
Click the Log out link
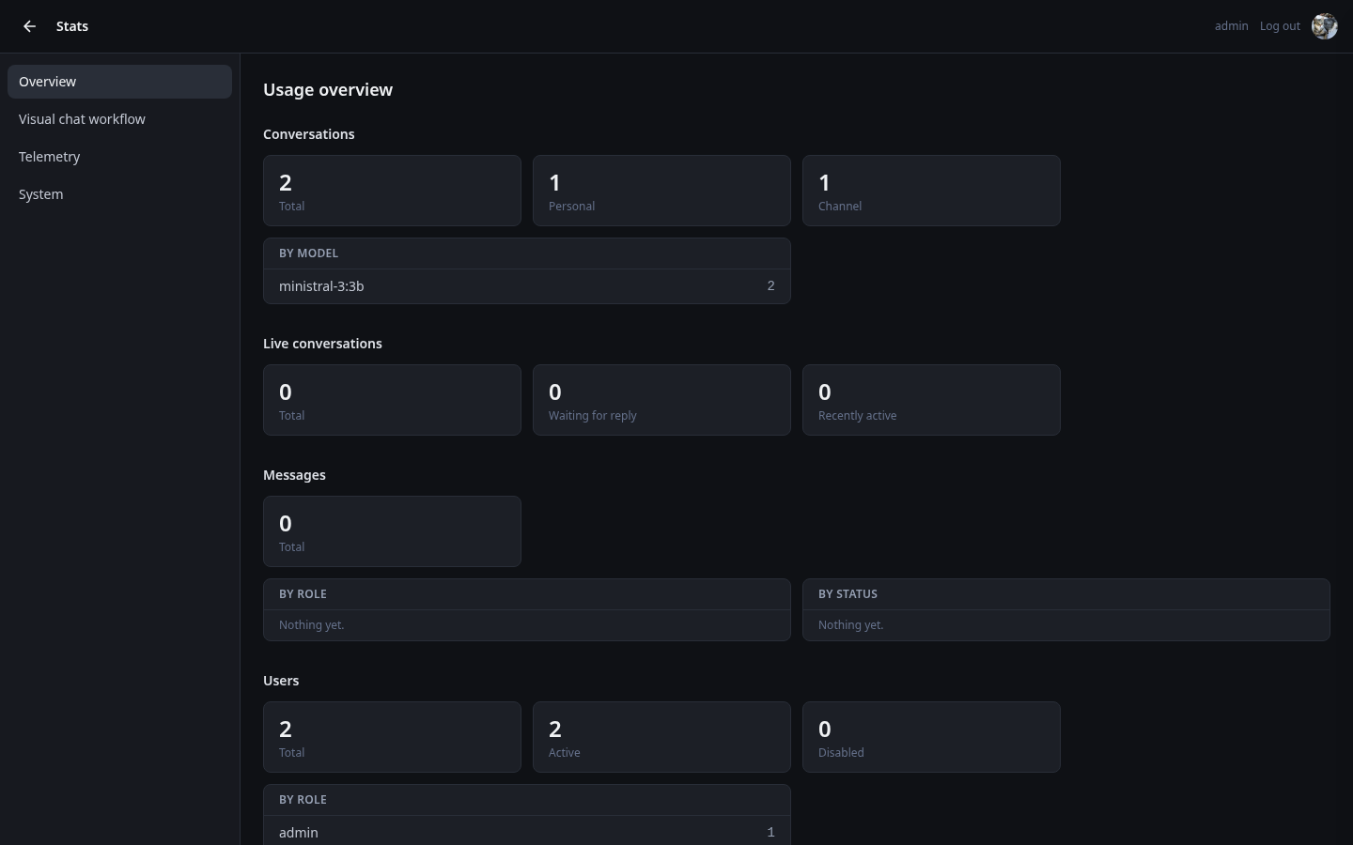[x=1280, y=26]
